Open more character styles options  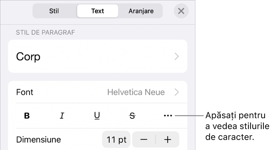[168, 116]
